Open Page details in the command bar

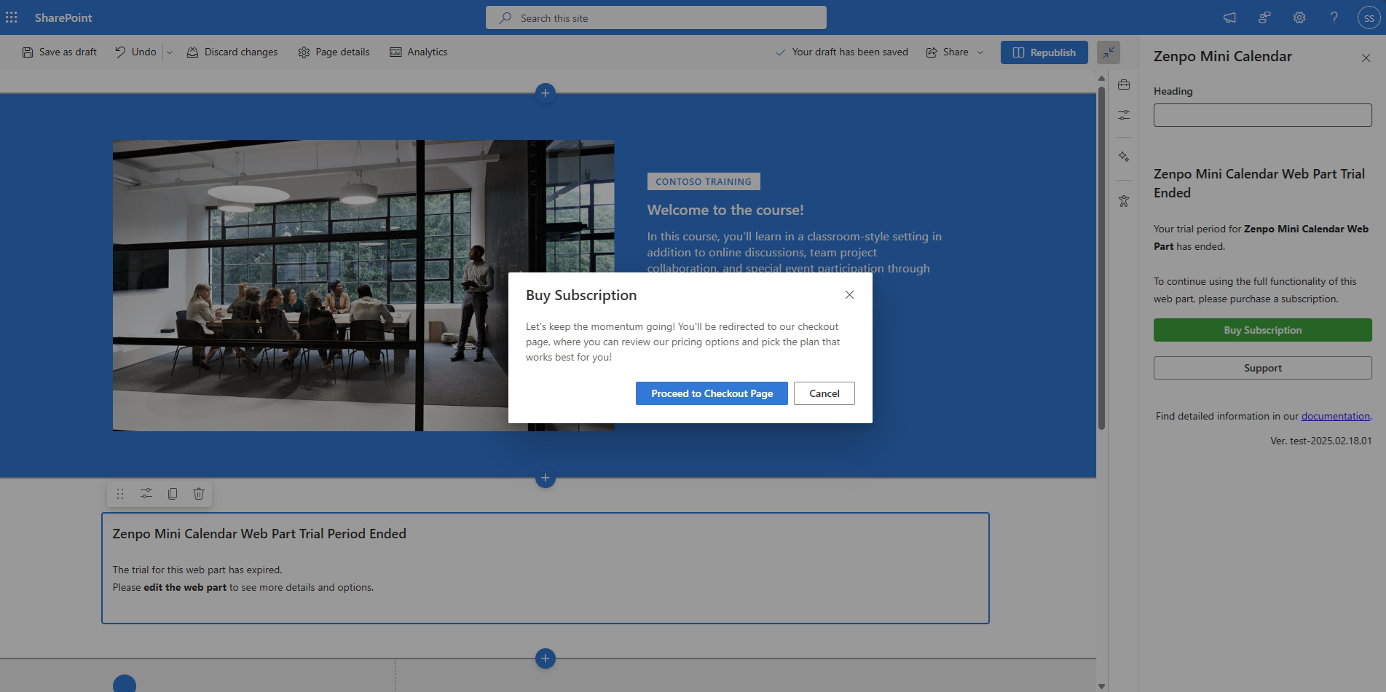(334, 52)
